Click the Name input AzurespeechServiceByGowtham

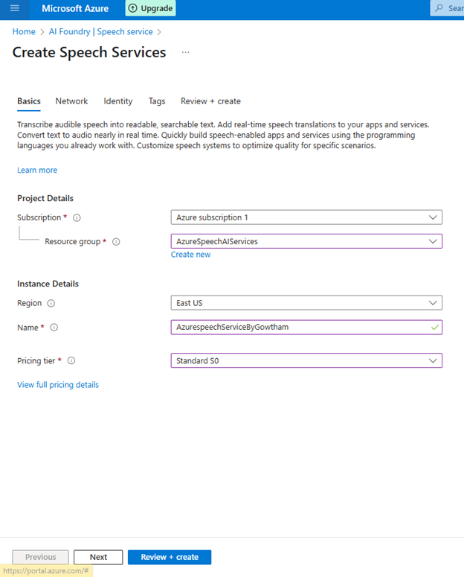[306, 327]
